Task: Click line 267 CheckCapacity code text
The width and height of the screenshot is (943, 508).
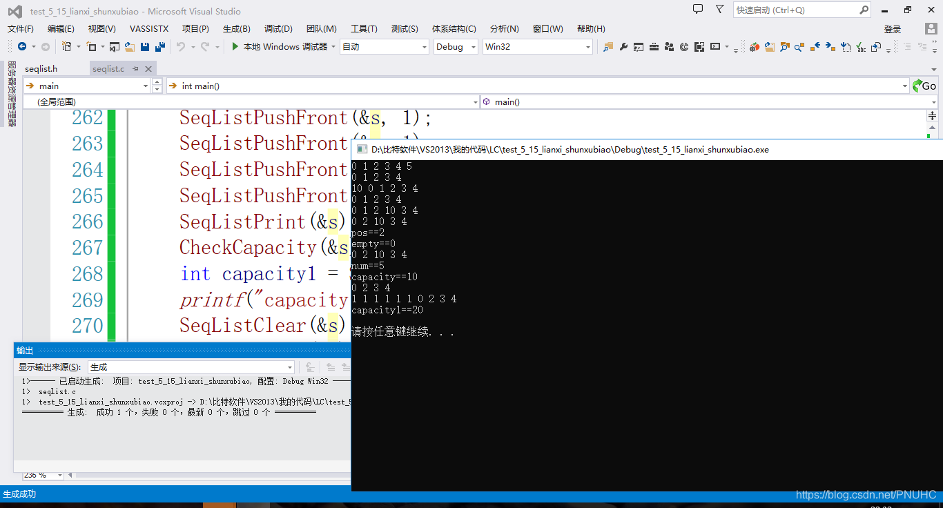Action: 264,247
